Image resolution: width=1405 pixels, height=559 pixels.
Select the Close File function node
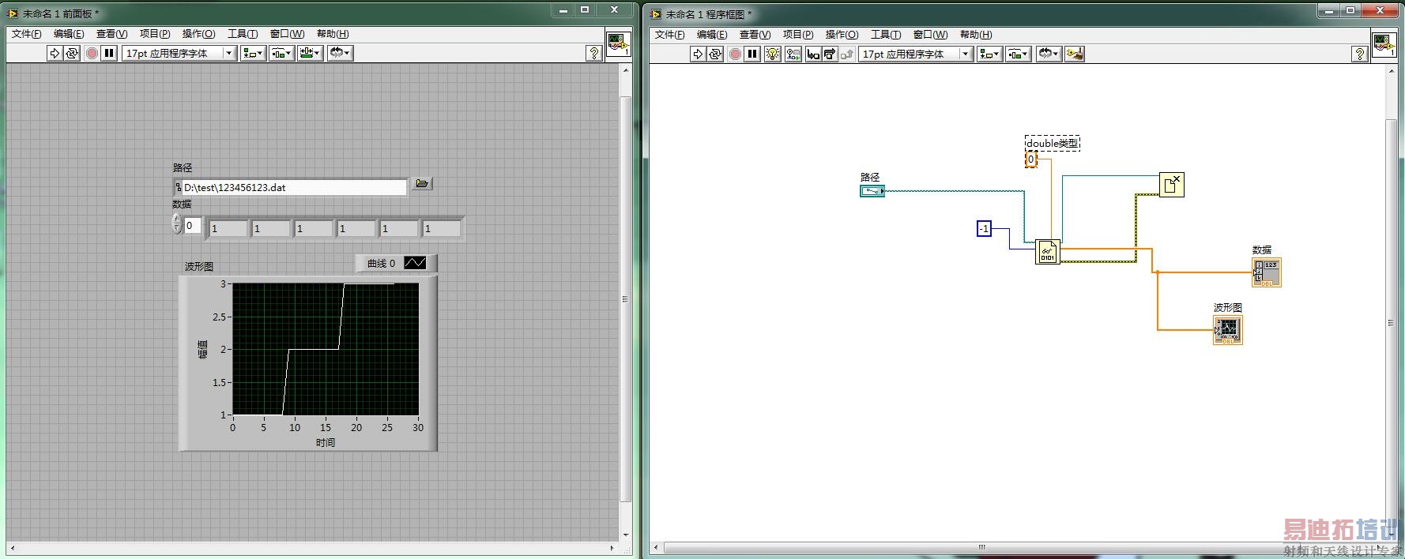[1171, 185]
